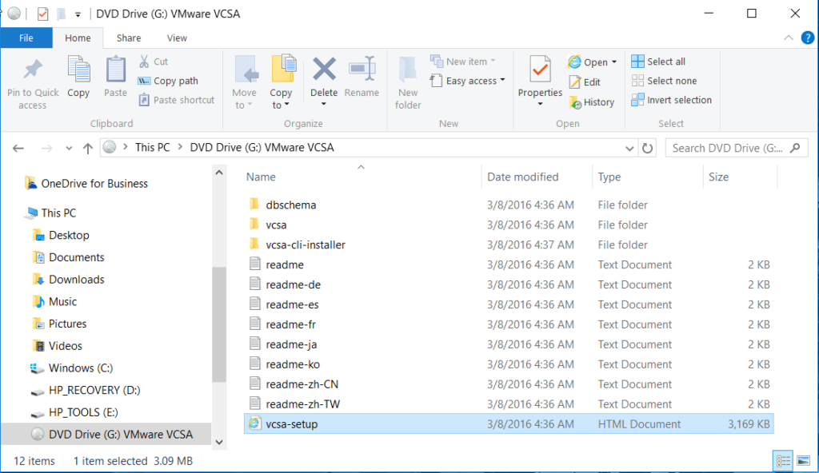The height and width of the screenshot is (473, 819).
Task: Click Properties icon in quick access toolbar
Action: [x=43, y=14]
